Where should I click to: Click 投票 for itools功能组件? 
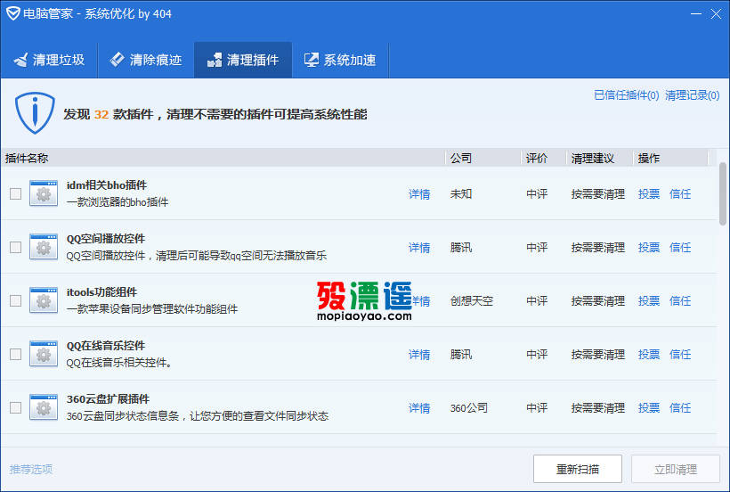point(649,301)
